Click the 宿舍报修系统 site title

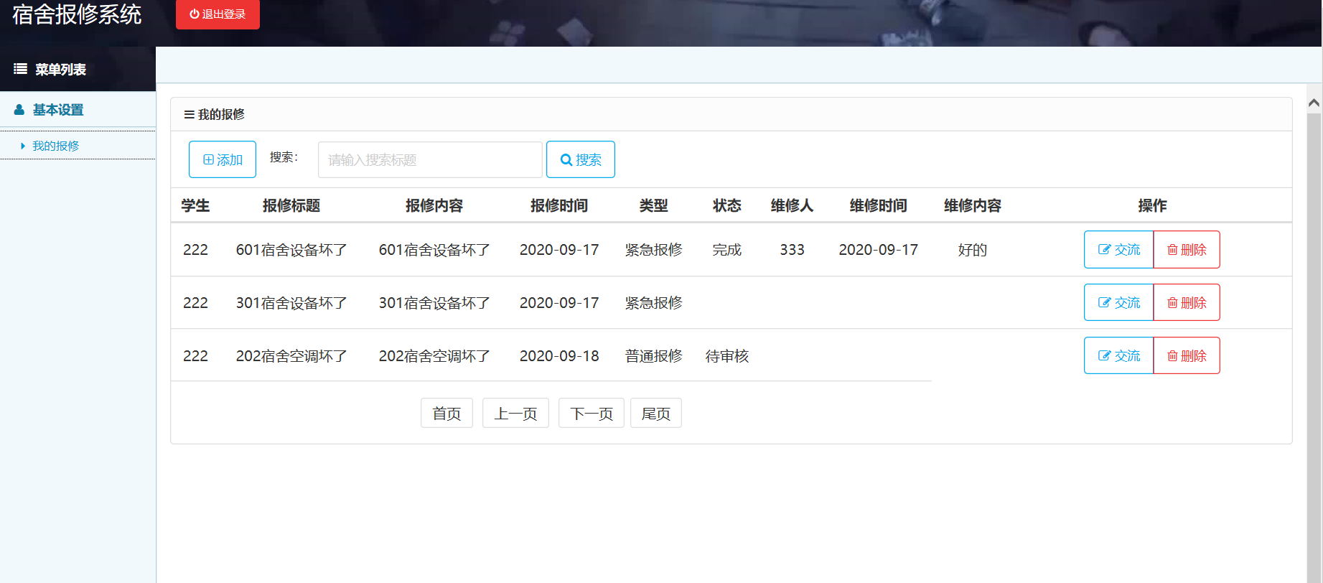coord(77,14)
